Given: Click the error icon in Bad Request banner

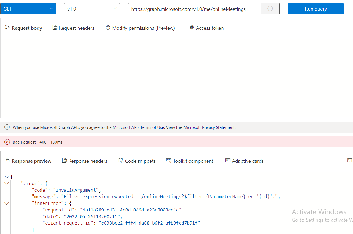Looking at the screenshot, I should click(x=7, y=142).
